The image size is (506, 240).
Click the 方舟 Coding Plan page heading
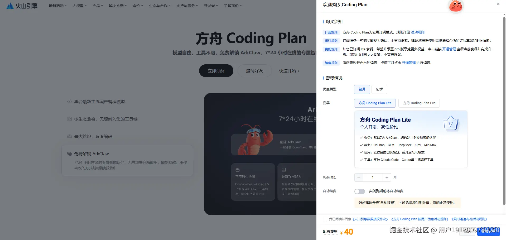251,38
